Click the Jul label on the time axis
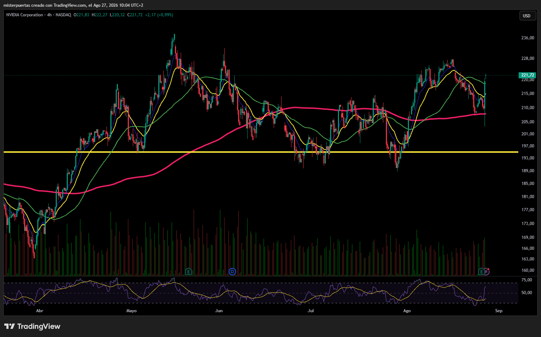 (x=311, y=311)
